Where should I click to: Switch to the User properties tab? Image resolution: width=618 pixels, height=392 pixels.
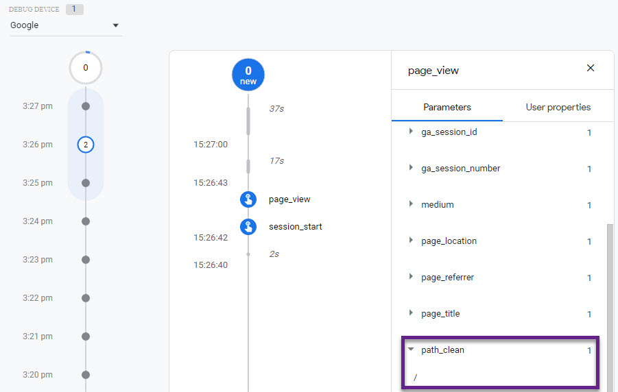point(558,107)
